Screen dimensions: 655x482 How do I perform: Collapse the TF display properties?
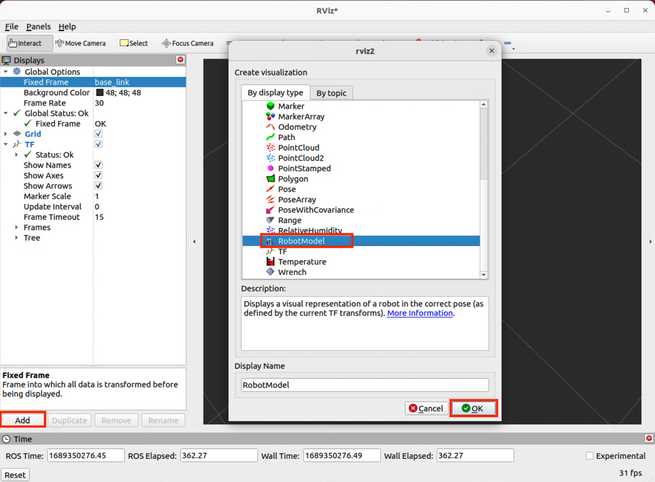pyautogui.click(x=5, y=144)
